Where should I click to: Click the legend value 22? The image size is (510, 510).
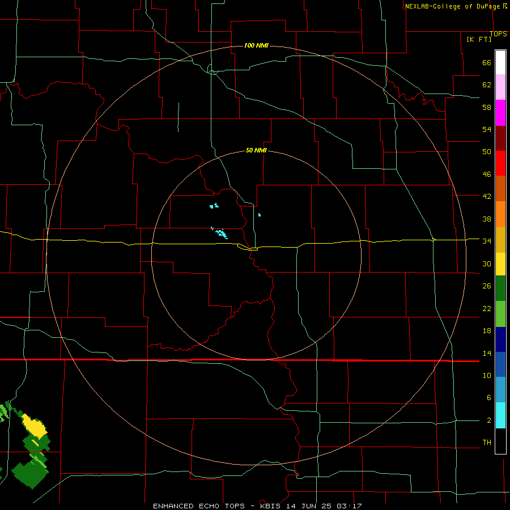[x=487, y=309]
